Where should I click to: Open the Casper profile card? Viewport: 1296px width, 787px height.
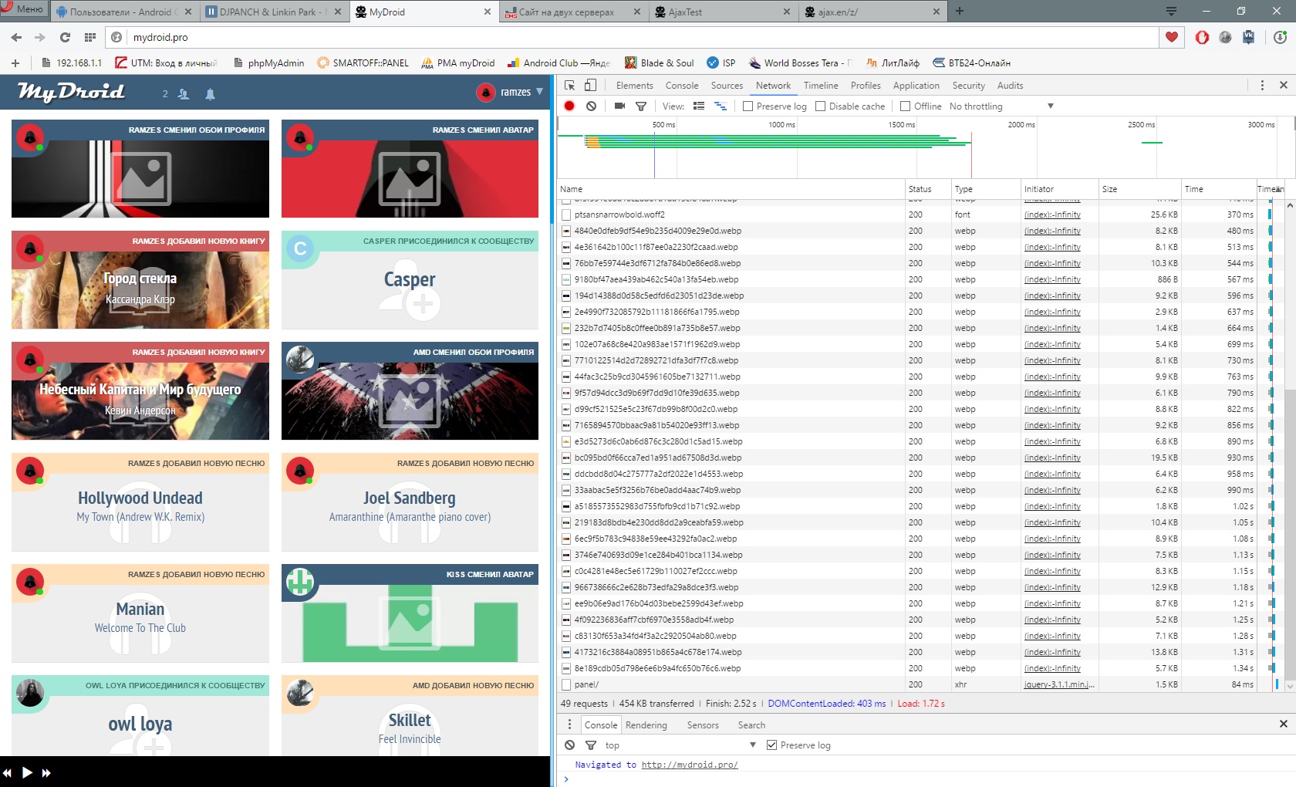(x=410, y=280)
